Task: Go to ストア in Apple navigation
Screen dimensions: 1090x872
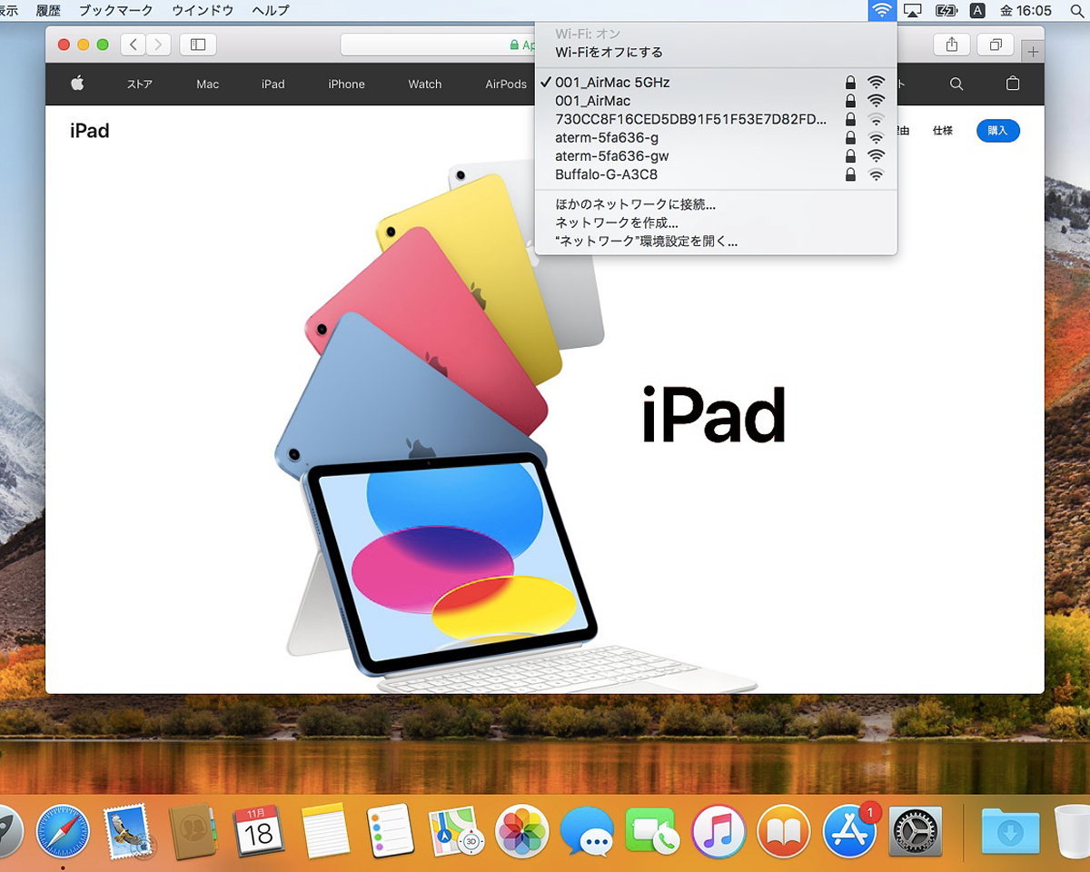Action: coord(139,84)
